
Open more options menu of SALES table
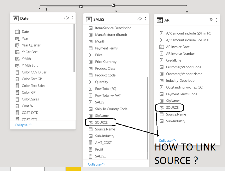click(146, 19)
